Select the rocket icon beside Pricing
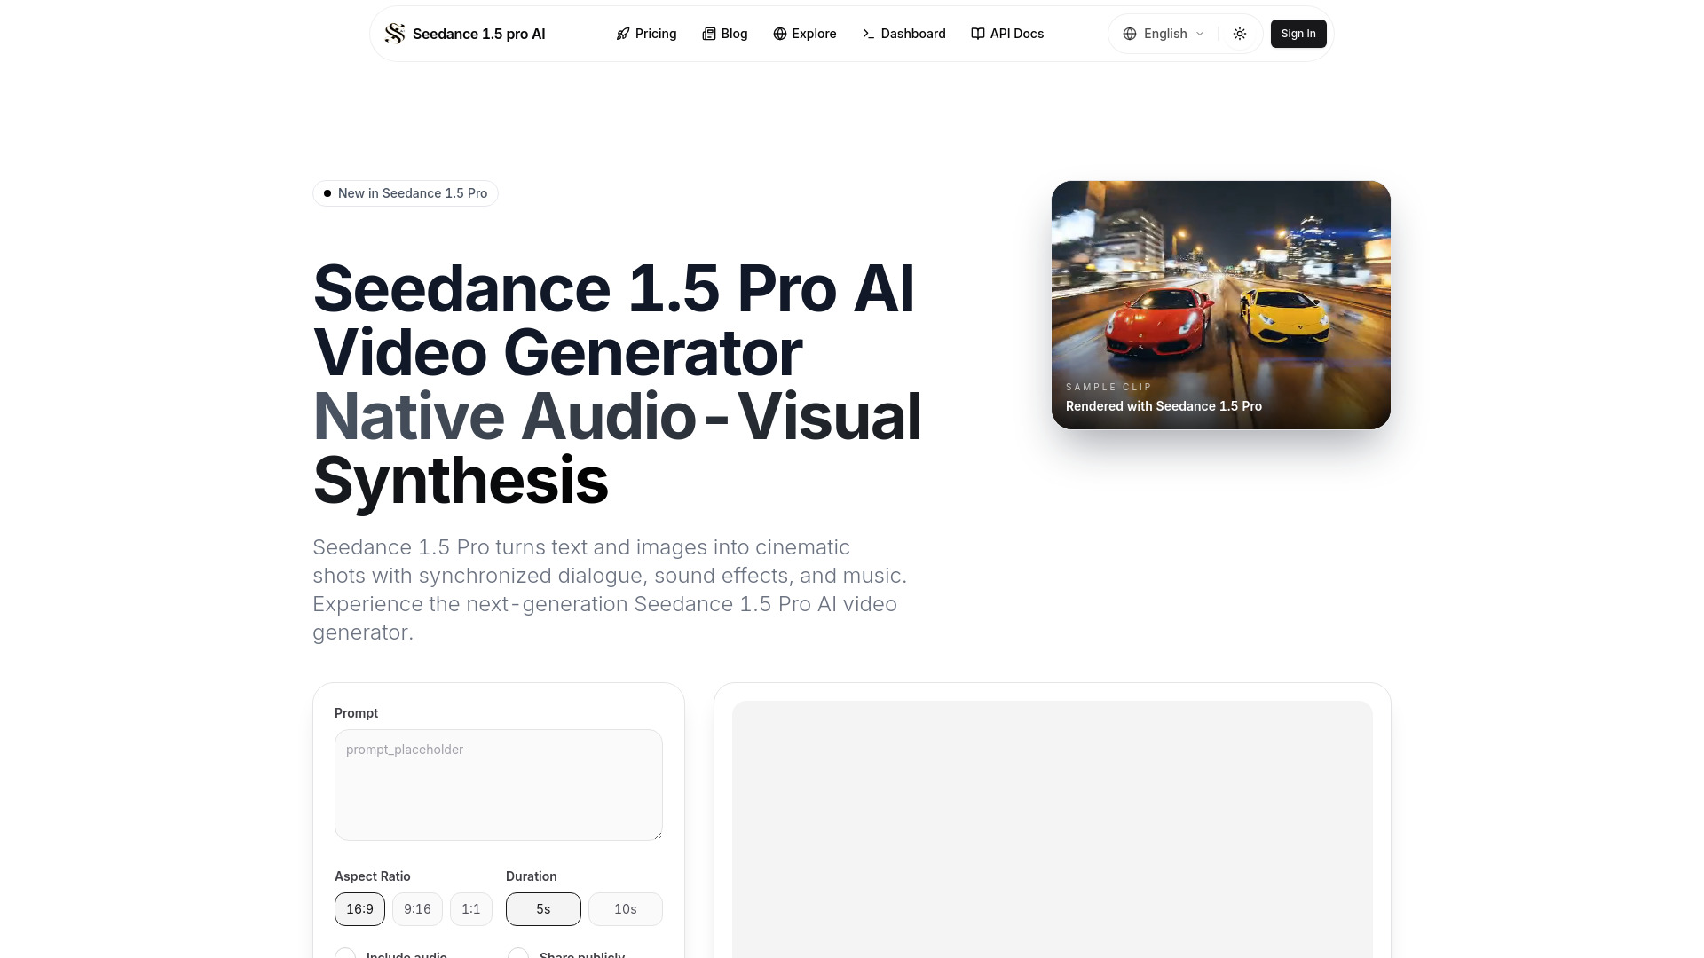The image size is (1704, 958). point(622,34)
